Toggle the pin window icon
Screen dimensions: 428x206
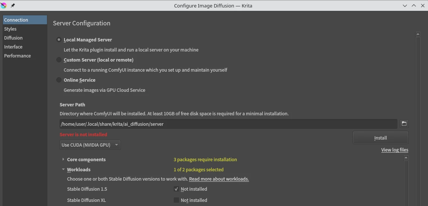13,6
